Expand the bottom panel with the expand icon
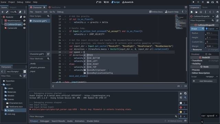Image resolution: width=220 pixels, height=124 pixels. [185, 121]
